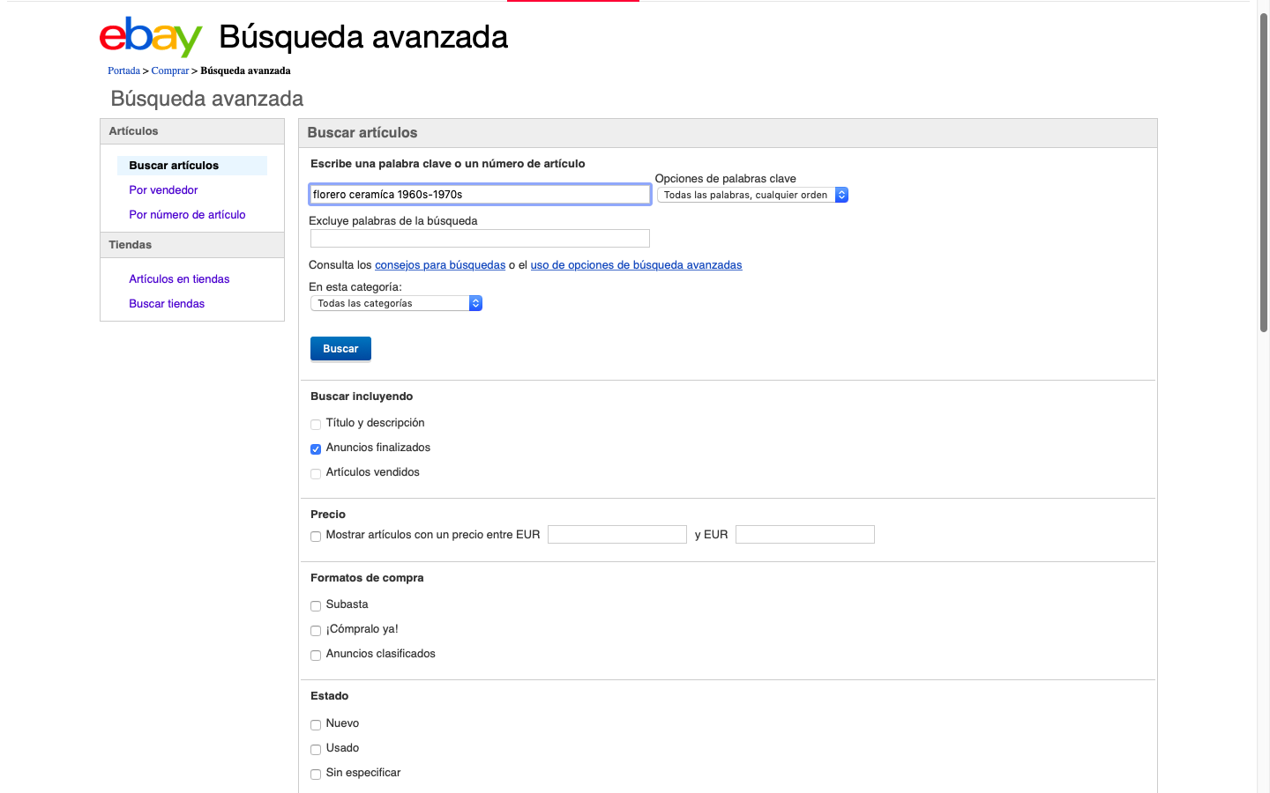1270x793 pixels.
Task: Go to Artículos en tiendas
Action: tap(179, 279)
